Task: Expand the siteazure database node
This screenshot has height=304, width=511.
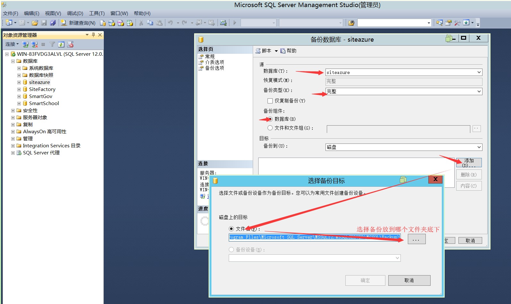Action: pos(19,82)
